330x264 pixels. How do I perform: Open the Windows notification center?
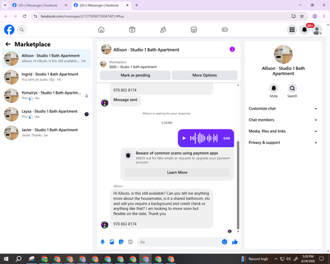click(x=321, y=259)
